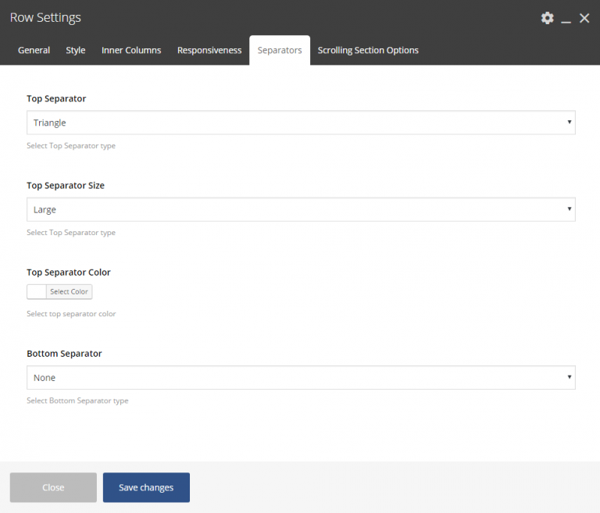Click the Row Settings title bar text
The width and height of the screenshot is (600, 513).
(x=45, y=17)
